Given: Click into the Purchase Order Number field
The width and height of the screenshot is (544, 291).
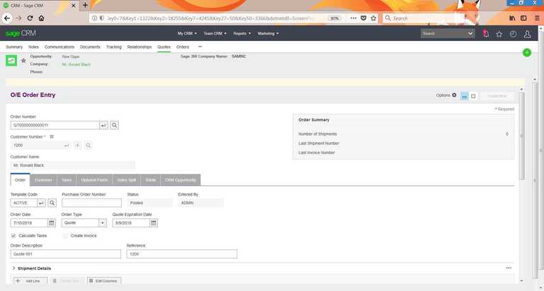Looking at the screenshot, I should (91, 203).
